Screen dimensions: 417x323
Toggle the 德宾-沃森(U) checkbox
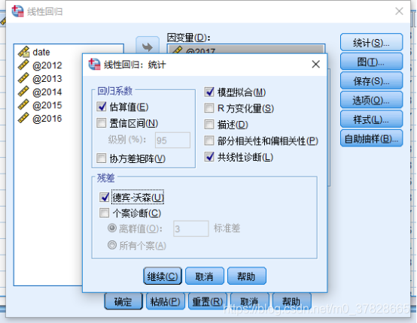(104, 198)
